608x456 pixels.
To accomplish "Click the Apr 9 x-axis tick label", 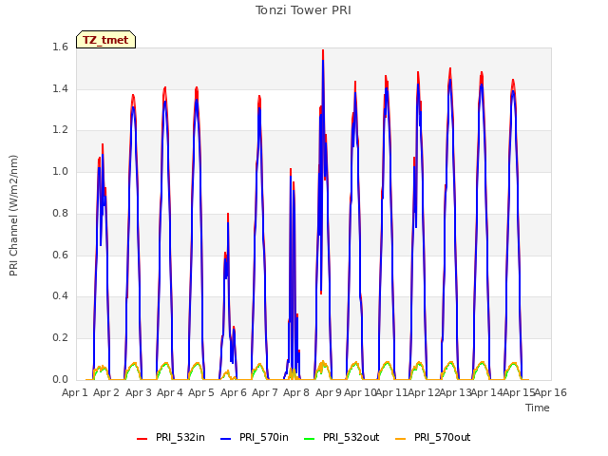I will (329, 392).
